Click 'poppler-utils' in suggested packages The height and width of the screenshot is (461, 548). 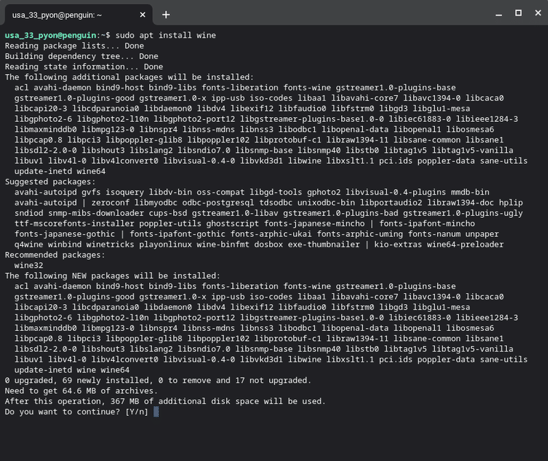point(170,224)
